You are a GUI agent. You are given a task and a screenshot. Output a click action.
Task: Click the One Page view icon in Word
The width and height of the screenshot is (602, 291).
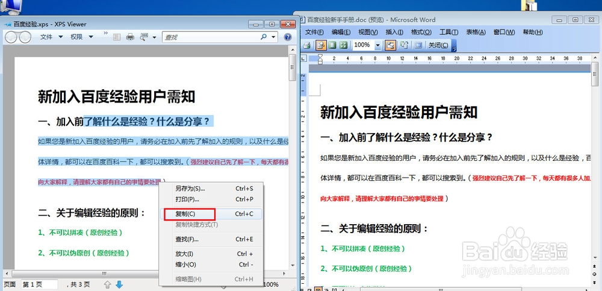332,45
